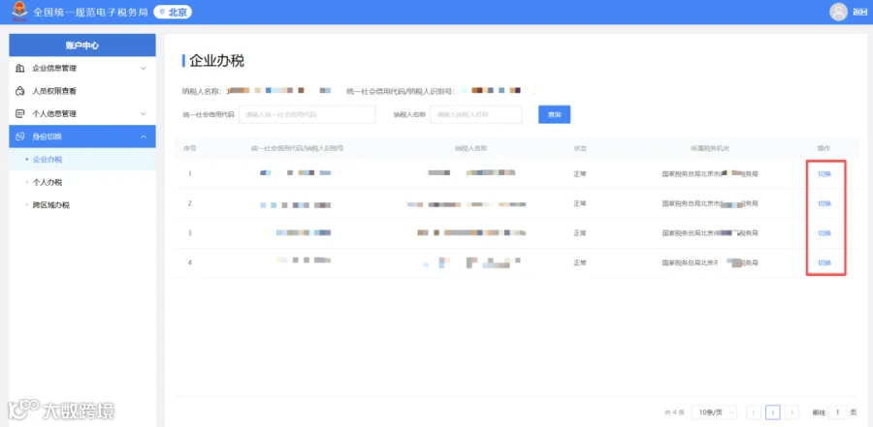The image size is (873, 427).
Task: Click the tax bureau emblem logo
Action: click(20, 11)
